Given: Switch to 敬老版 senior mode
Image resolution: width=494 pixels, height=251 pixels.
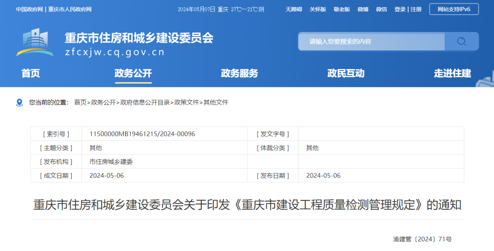Looking at the screenshot, I should coord(342,10).
